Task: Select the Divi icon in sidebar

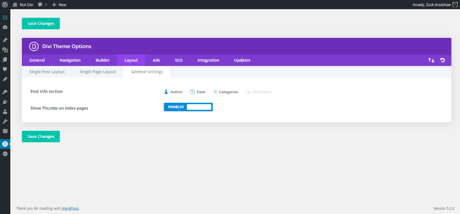Action: point(5,144)
